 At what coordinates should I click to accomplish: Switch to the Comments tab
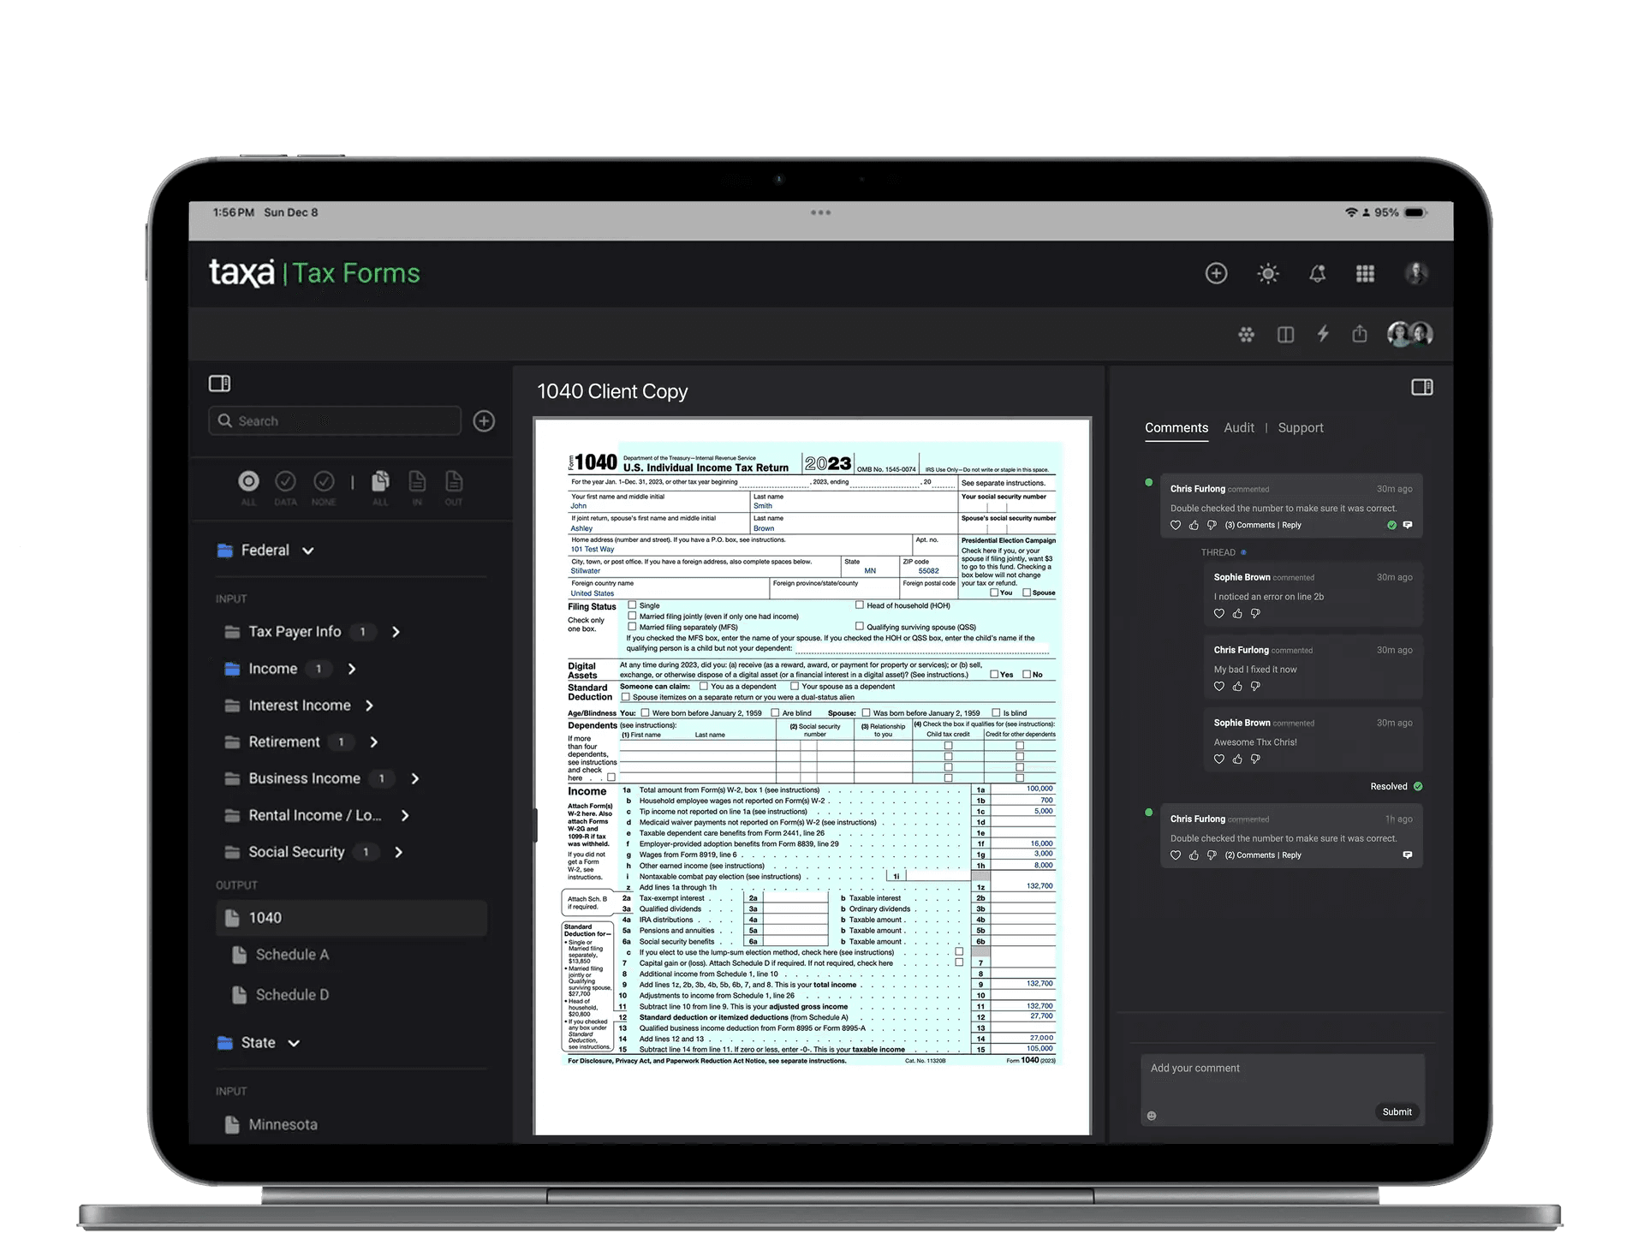click(1176, 427)
